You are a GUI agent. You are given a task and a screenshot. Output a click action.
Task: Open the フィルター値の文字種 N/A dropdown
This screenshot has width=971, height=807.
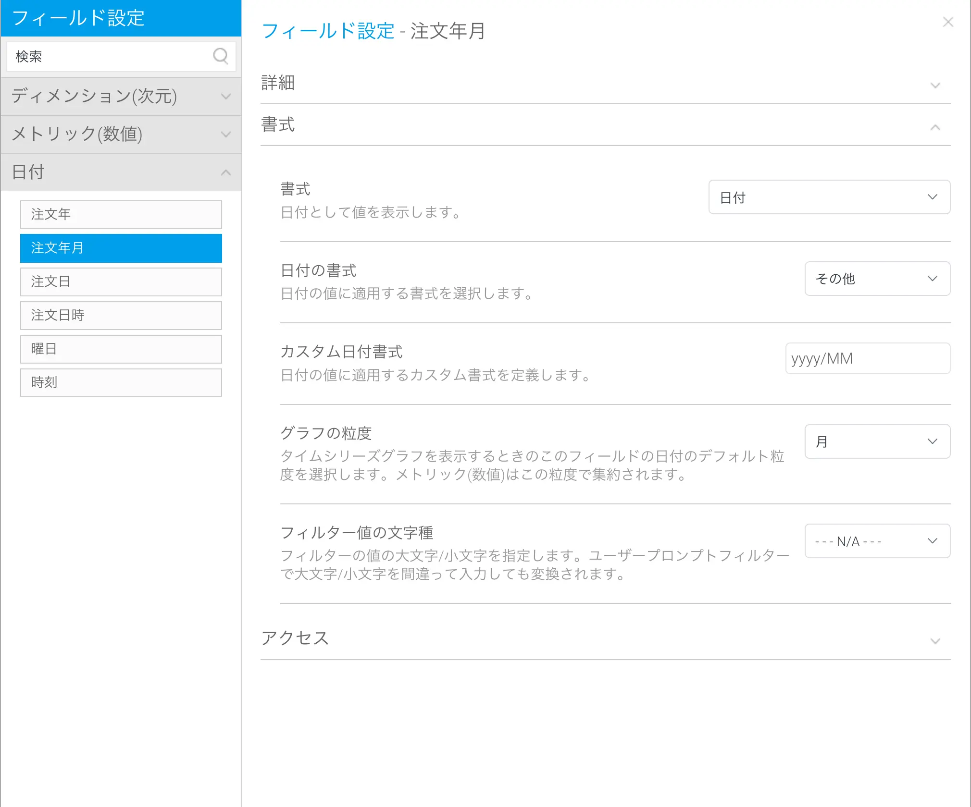tap(877, 541)
